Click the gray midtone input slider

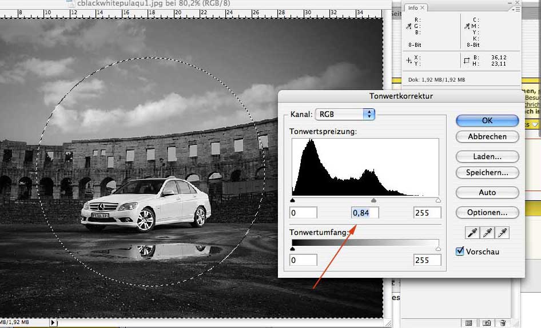point(373,200)
